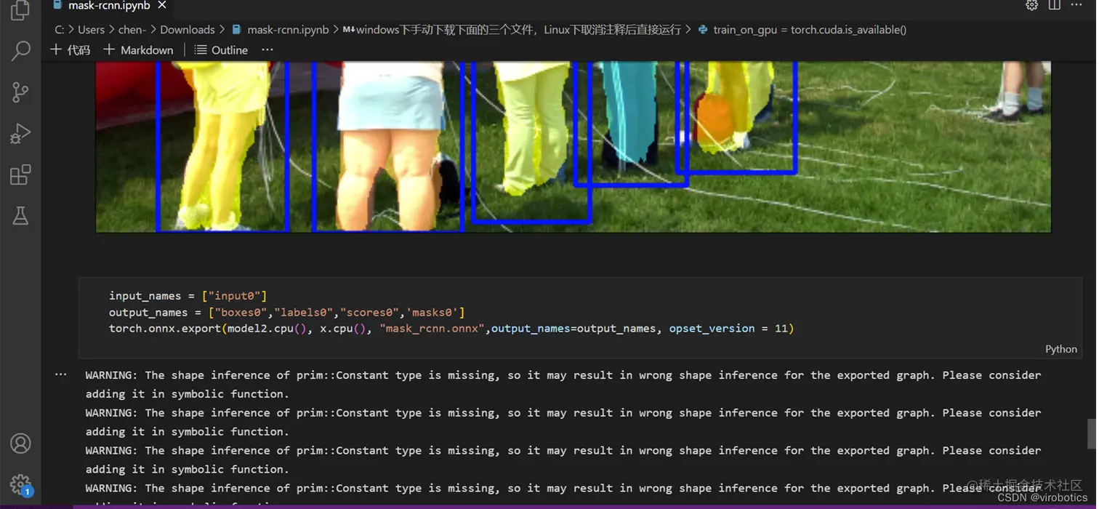1099x509 pixels.
Task: Select train_on_gpu breadcrumb symbol
Action: coord(802,30)
